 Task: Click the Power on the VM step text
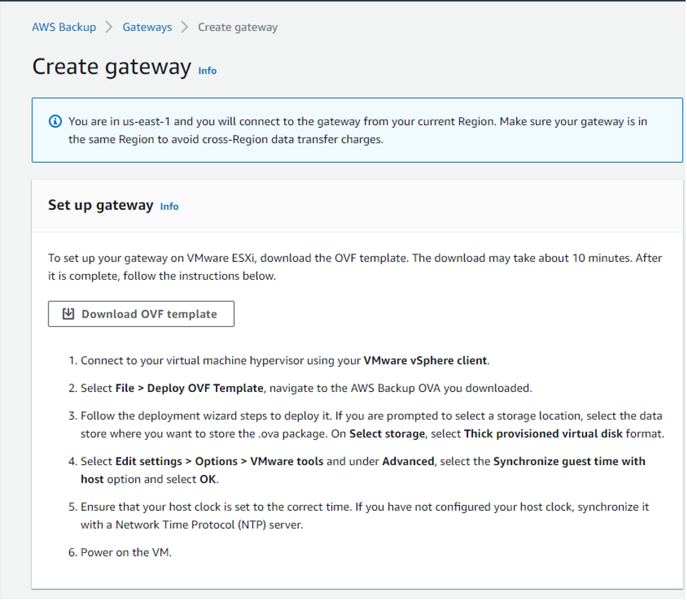(x=128, y=552)
